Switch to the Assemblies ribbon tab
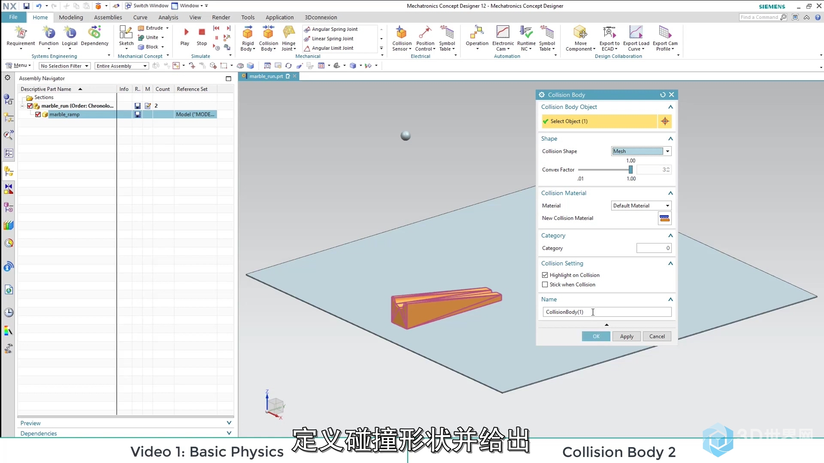Image resolution: width=824 pixels, height=463 pixels. click(108, 18)
